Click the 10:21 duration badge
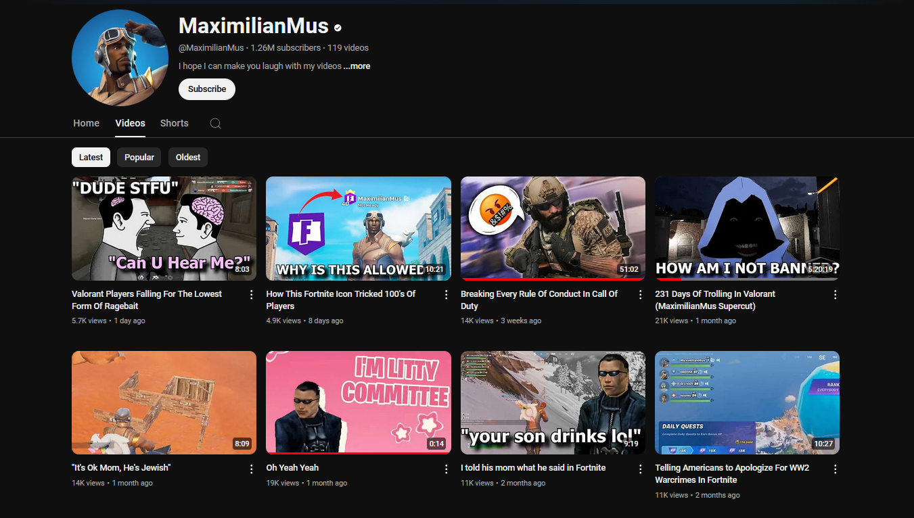914x518 pixels. [434, 270]
